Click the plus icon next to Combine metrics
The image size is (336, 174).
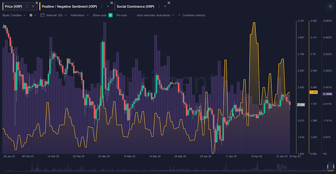point(179,15)
